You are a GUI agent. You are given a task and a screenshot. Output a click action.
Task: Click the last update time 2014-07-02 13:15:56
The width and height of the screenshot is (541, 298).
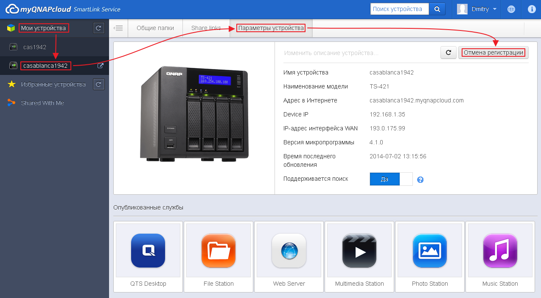pyautogui.click(x=398, y=156)
